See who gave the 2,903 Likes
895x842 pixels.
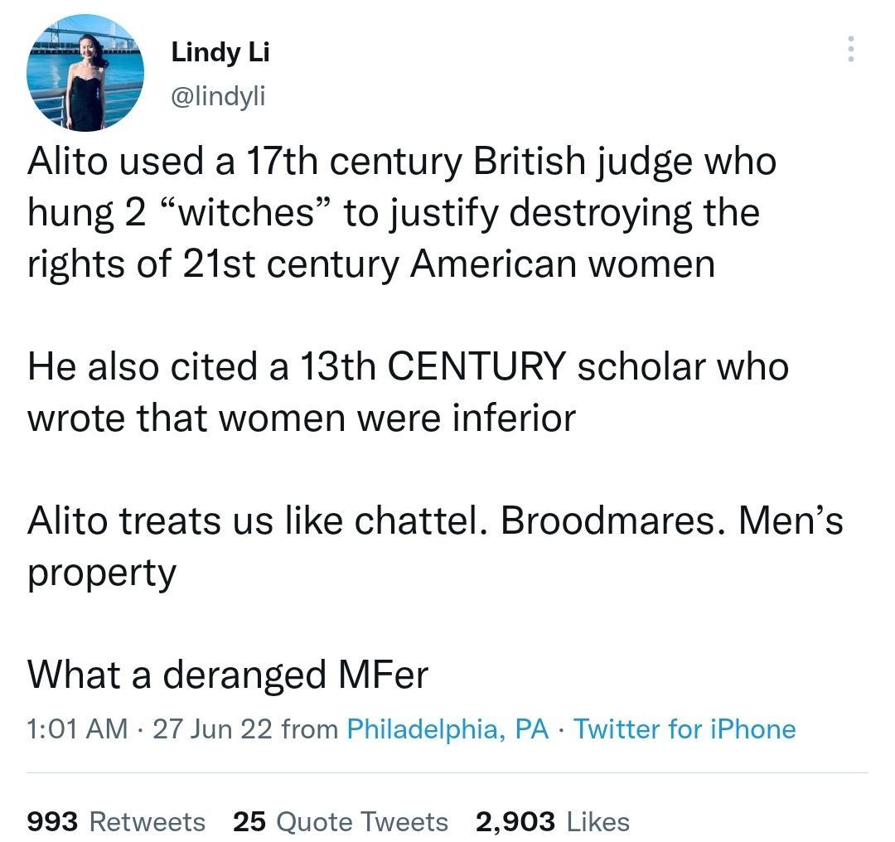pos(557,822)
